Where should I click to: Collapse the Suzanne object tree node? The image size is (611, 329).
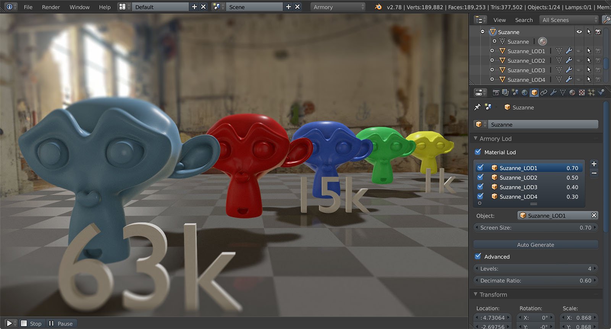tap(482, 31)
